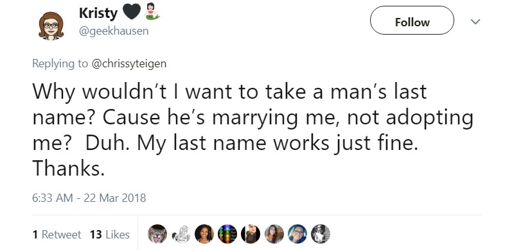The image size is (514, 250).
Task: Open the smiling woman avatar, third liker
Action: point(204,234)
